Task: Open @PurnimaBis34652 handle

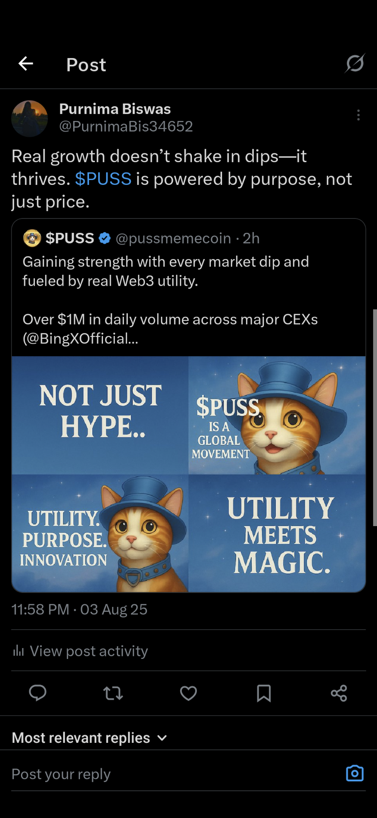Action: click(x=126, y=126)
